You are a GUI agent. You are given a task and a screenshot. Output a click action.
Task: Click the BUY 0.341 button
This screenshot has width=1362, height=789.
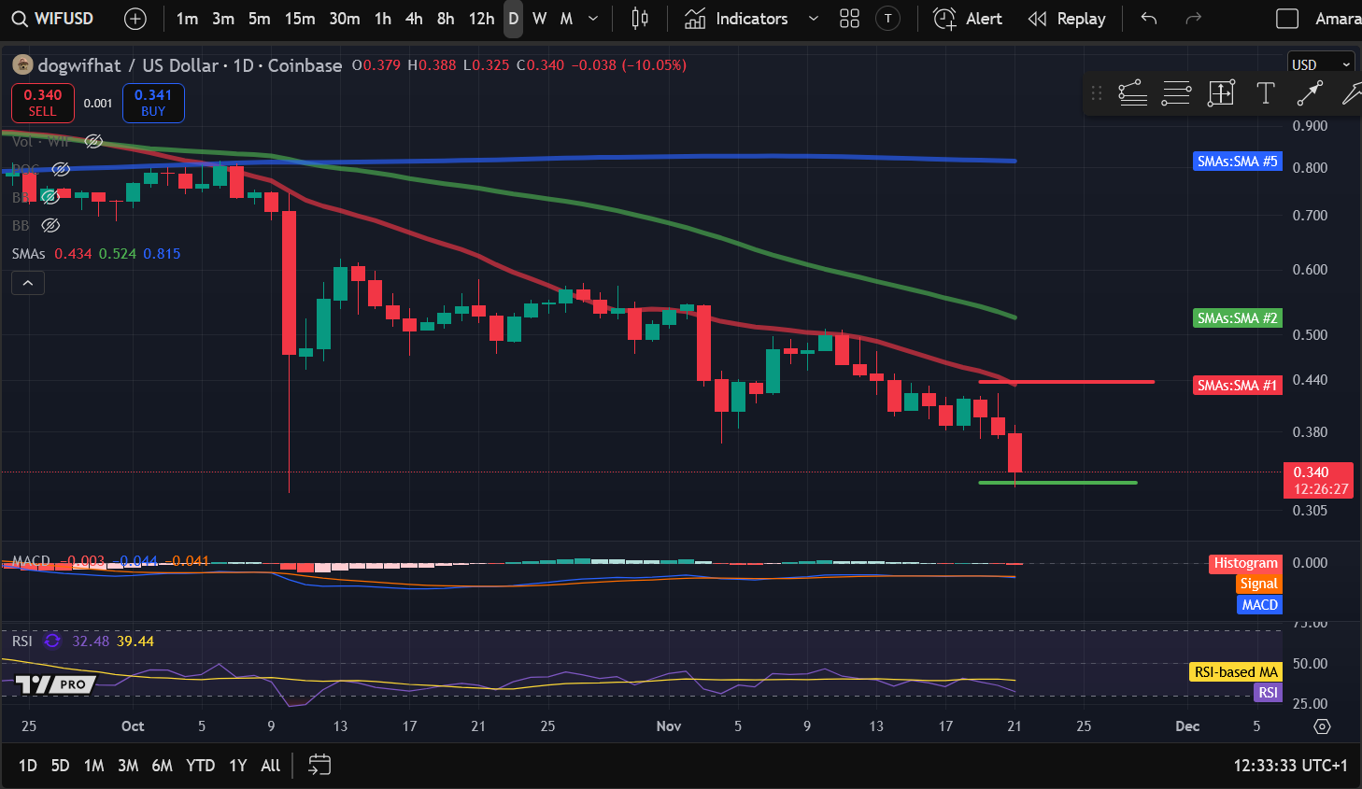coord(153,103)
